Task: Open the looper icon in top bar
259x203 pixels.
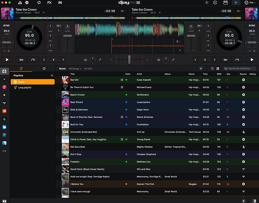Action: pyautogui.click(x=39, y=3)
